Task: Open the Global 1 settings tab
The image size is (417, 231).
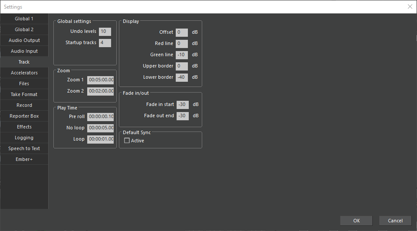Action: pos(24,19)
